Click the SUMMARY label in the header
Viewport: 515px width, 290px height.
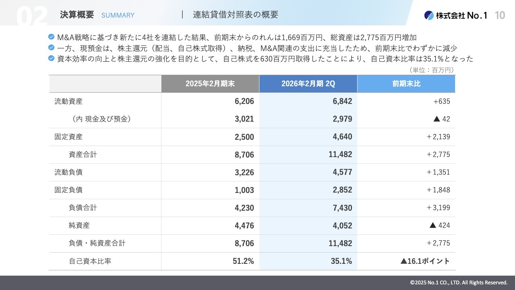click(x=118, y=15)
